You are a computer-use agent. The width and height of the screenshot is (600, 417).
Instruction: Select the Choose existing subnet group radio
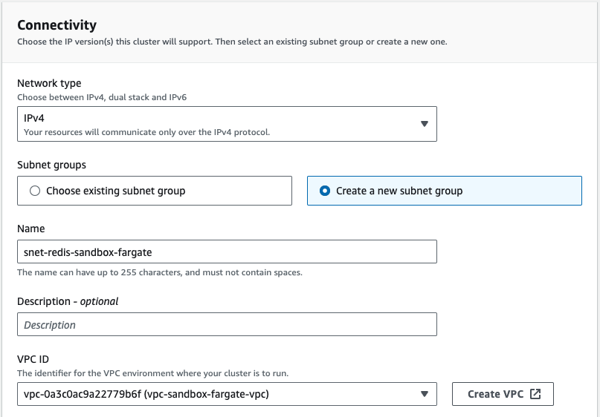(35, 191)
